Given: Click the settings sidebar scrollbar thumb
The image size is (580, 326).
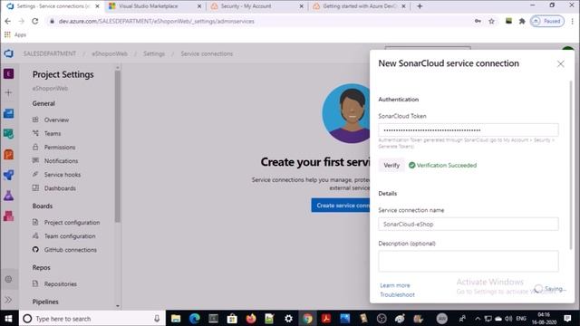Looking at the screenshot, I should (118, 147).
